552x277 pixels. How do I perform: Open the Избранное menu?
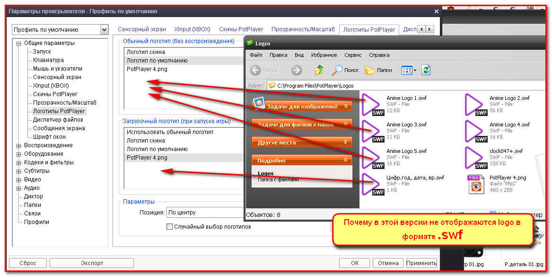click(x=324, y=55)
